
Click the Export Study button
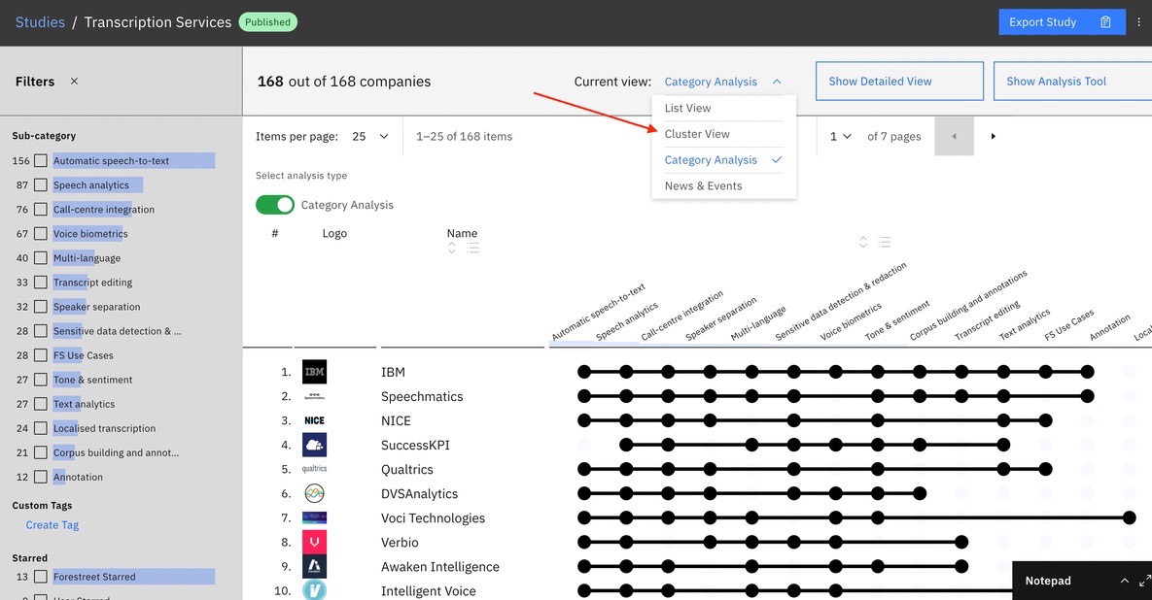tap(1061, 22)
